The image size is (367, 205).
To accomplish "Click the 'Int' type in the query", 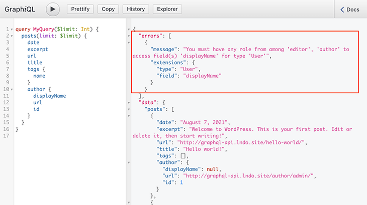I will (85, 29).
